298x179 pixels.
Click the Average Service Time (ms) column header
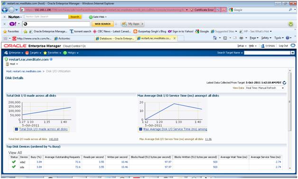click(x=266, y=157)
